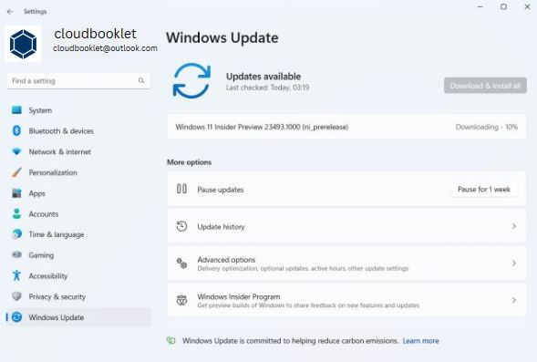537x362 pixels.
Task: Click the Updates available heading
Action: point(263,77)
